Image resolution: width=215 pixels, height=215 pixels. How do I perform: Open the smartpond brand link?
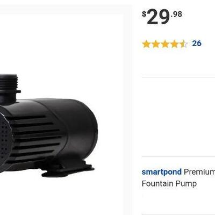(x=161, y=172)
